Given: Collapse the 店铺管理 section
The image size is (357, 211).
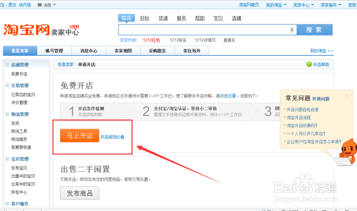Looking at the screenshot, I should 7,65.
